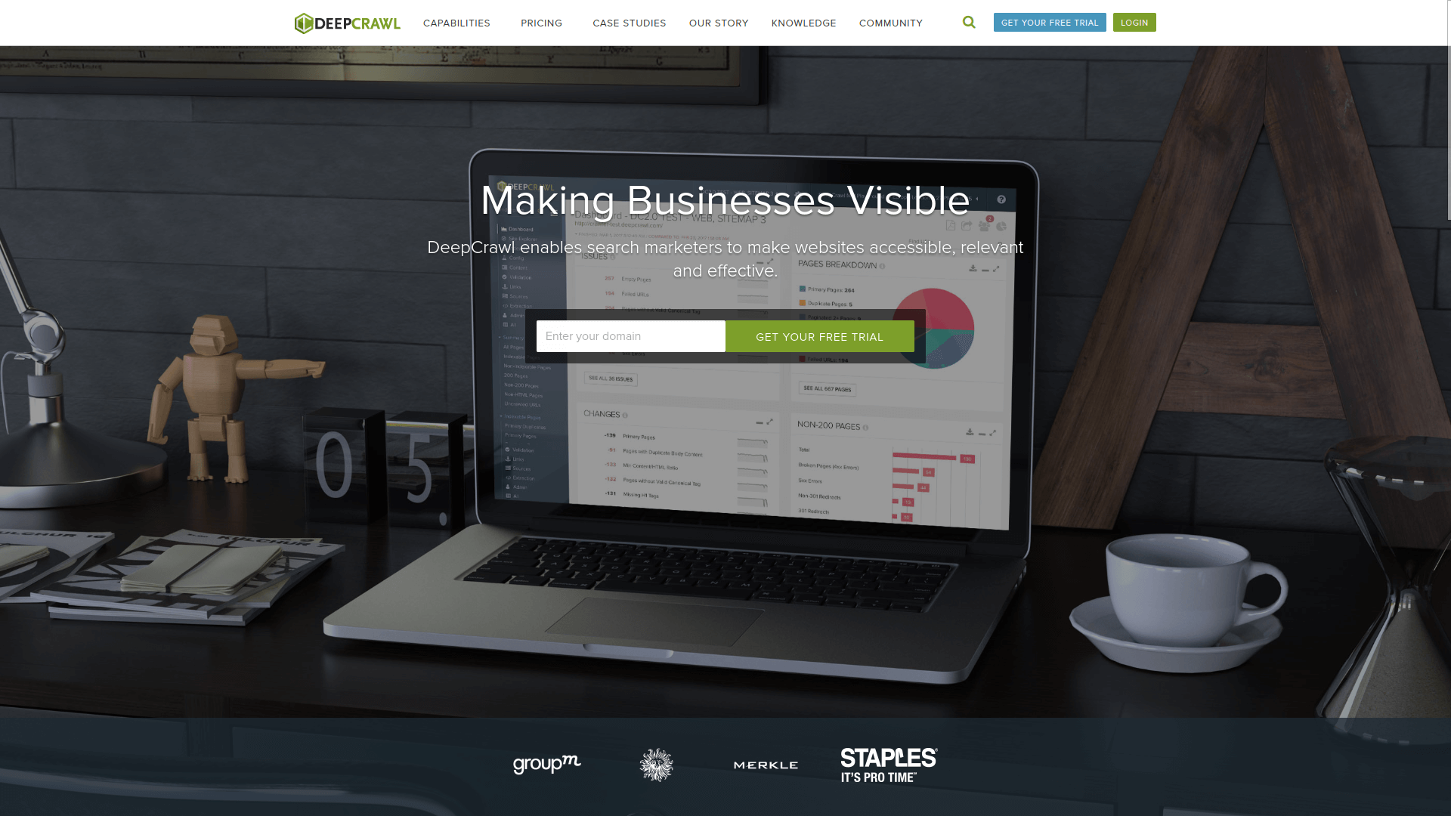Click the Merkle logo icon
This screenshot has width=1451, height=816.
(x=766, y=764)
